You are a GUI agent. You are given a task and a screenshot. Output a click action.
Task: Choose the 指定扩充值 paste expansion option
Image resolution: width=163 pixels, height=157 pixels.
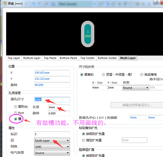click(84, 140)
